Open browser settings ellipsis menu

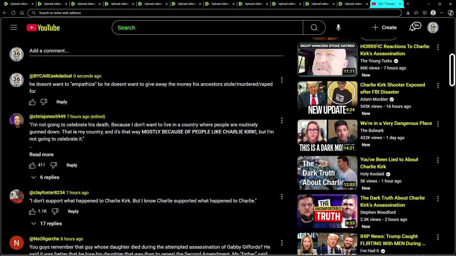coord(442,12)
